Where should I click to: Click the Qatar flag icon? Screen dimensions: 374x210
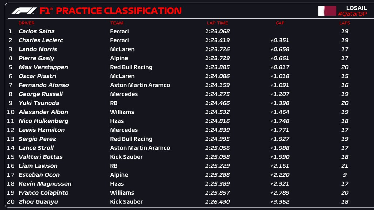[x=327, y=11]
